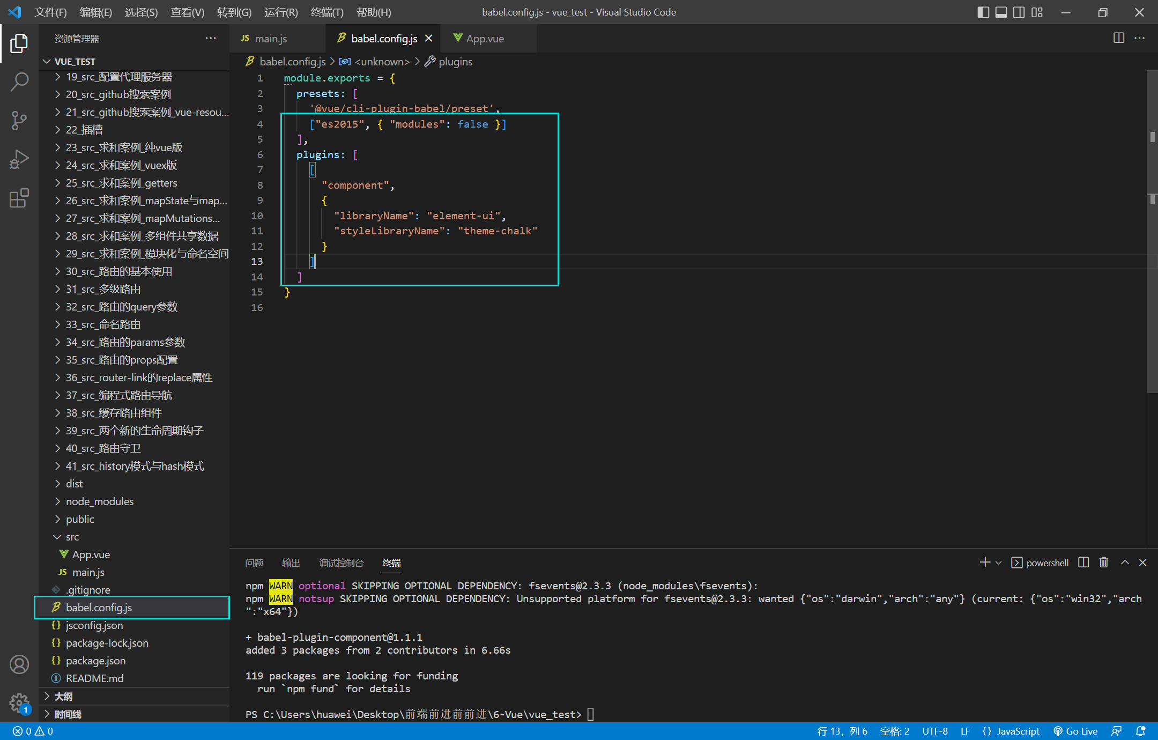Toggle bottom panel visibility
The width and height of the screenshot is (1158, 740).
[x=1001, y=12]
